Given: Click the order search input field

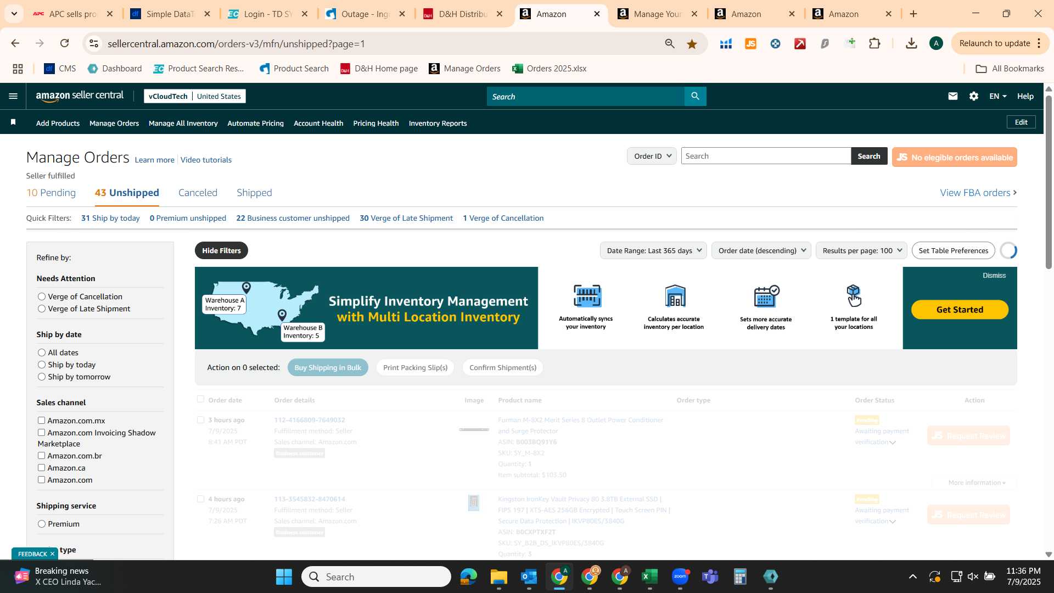Looking at the screenshot, I should [766, 156].
